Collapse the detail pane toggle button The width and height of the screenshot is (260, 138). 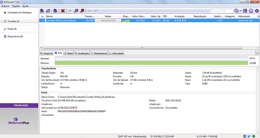pyautogui.click(x=257, y=53)
